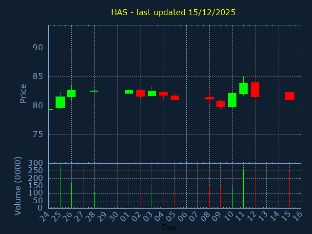Click the red volume bar on day 09
The image size is (312, 234).
pos(220,197)
